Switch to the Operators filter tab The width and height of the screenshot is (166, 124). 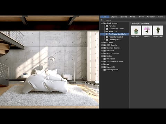click(151, 17)
